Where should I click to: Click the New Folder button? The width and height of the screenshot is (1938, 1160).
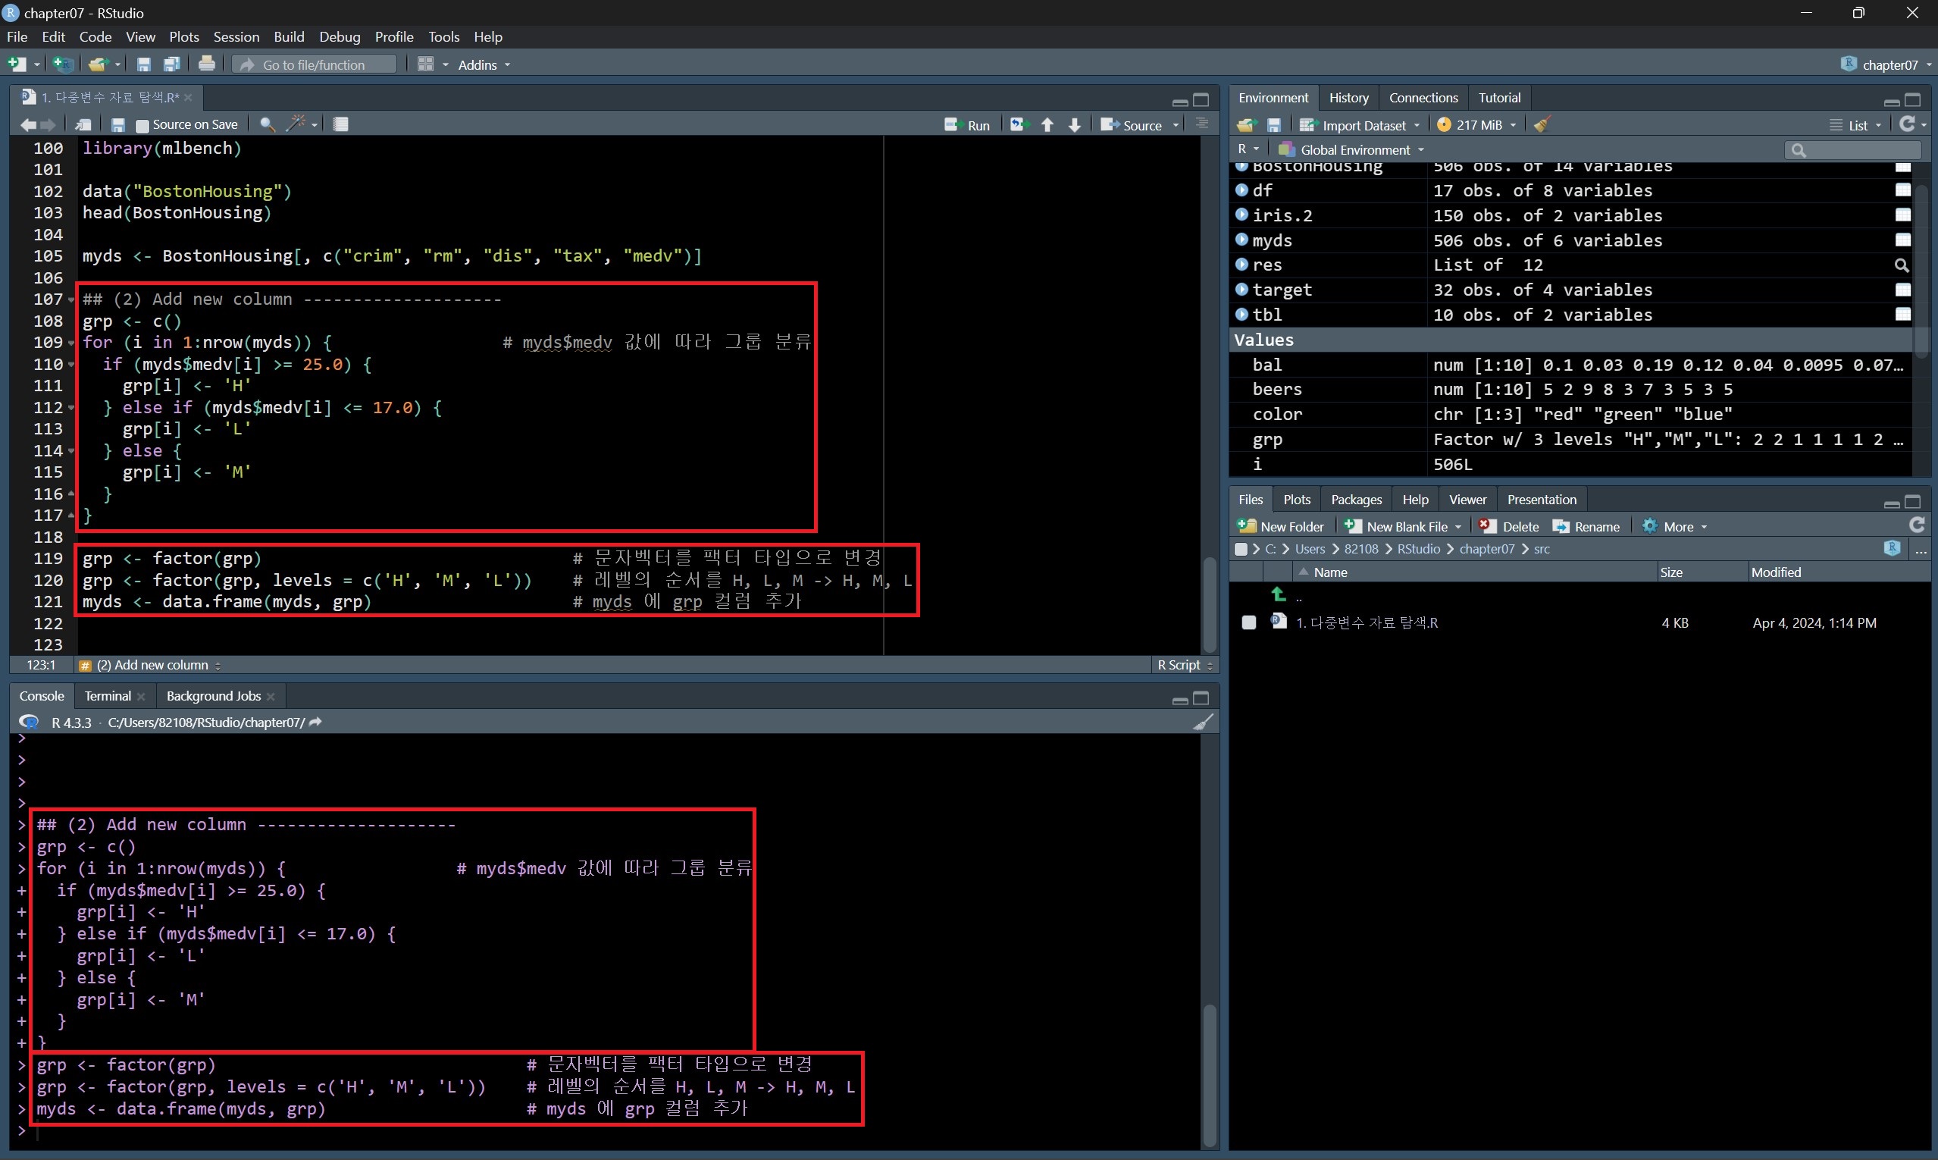1282,527
